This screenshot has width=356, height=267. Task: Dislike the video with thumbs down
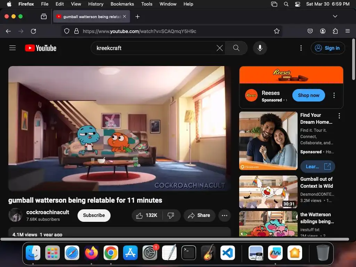[x=171, y=215]
